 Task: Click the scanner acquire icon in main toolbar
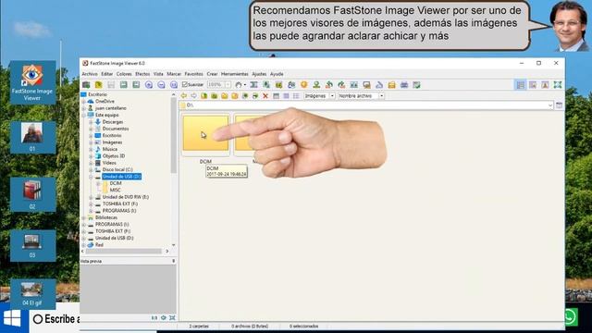pos(86,85)
